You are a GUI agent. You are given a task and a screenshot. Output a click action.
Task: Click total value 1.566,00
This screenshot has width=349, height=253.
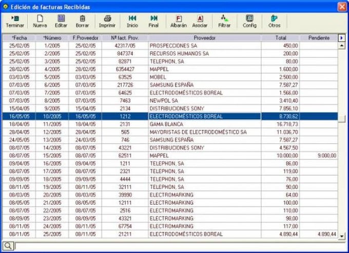point(280,93)
